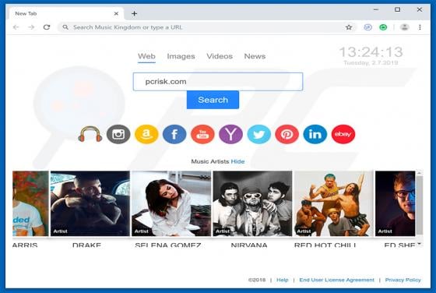Click the DRAKE artist name label
Viewport: 436px width, 293px height.
86,245
